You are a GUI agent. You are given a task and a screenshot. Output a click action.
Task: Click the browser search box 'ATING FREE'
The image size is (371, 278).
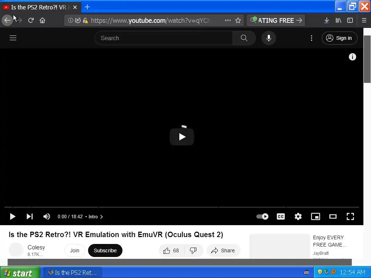pyautogui.click(x=276, y=21)
